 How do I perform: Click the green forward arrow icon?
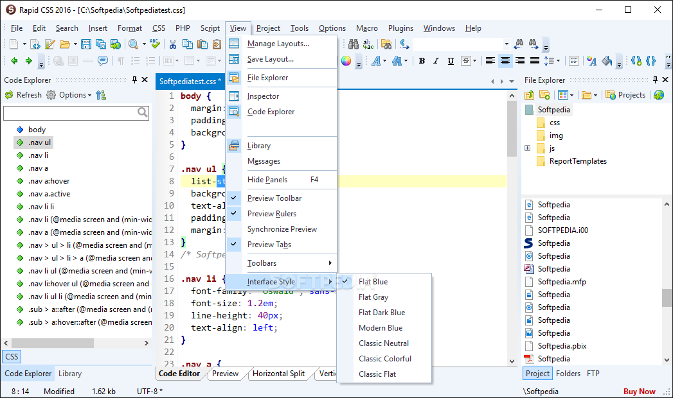click(29, 61)
